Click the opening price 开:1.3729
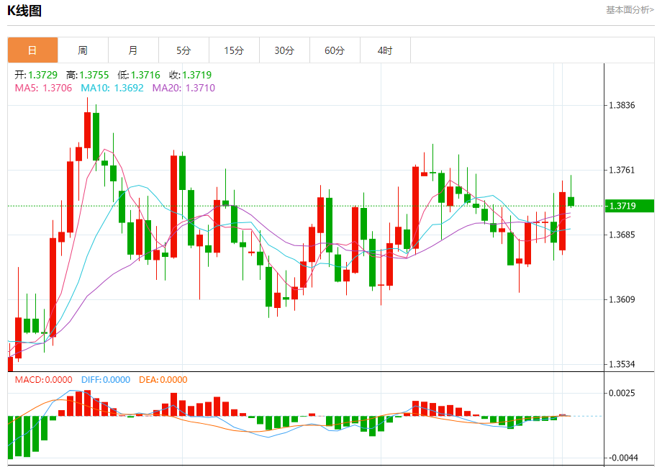This screenshot has height=467, width=657. coord(36,75)
